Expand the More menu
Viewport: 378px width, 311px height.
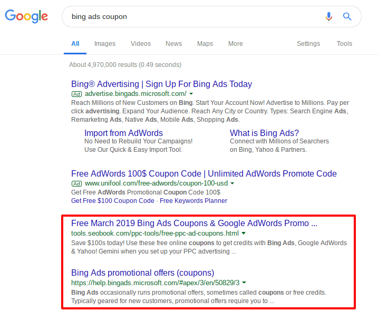click(236, 44)
